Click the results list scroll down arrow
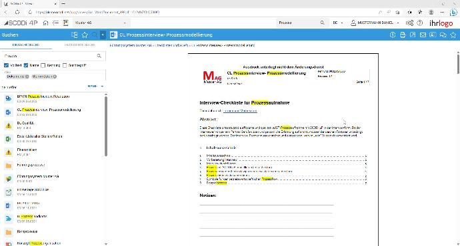 coord(106,243)
